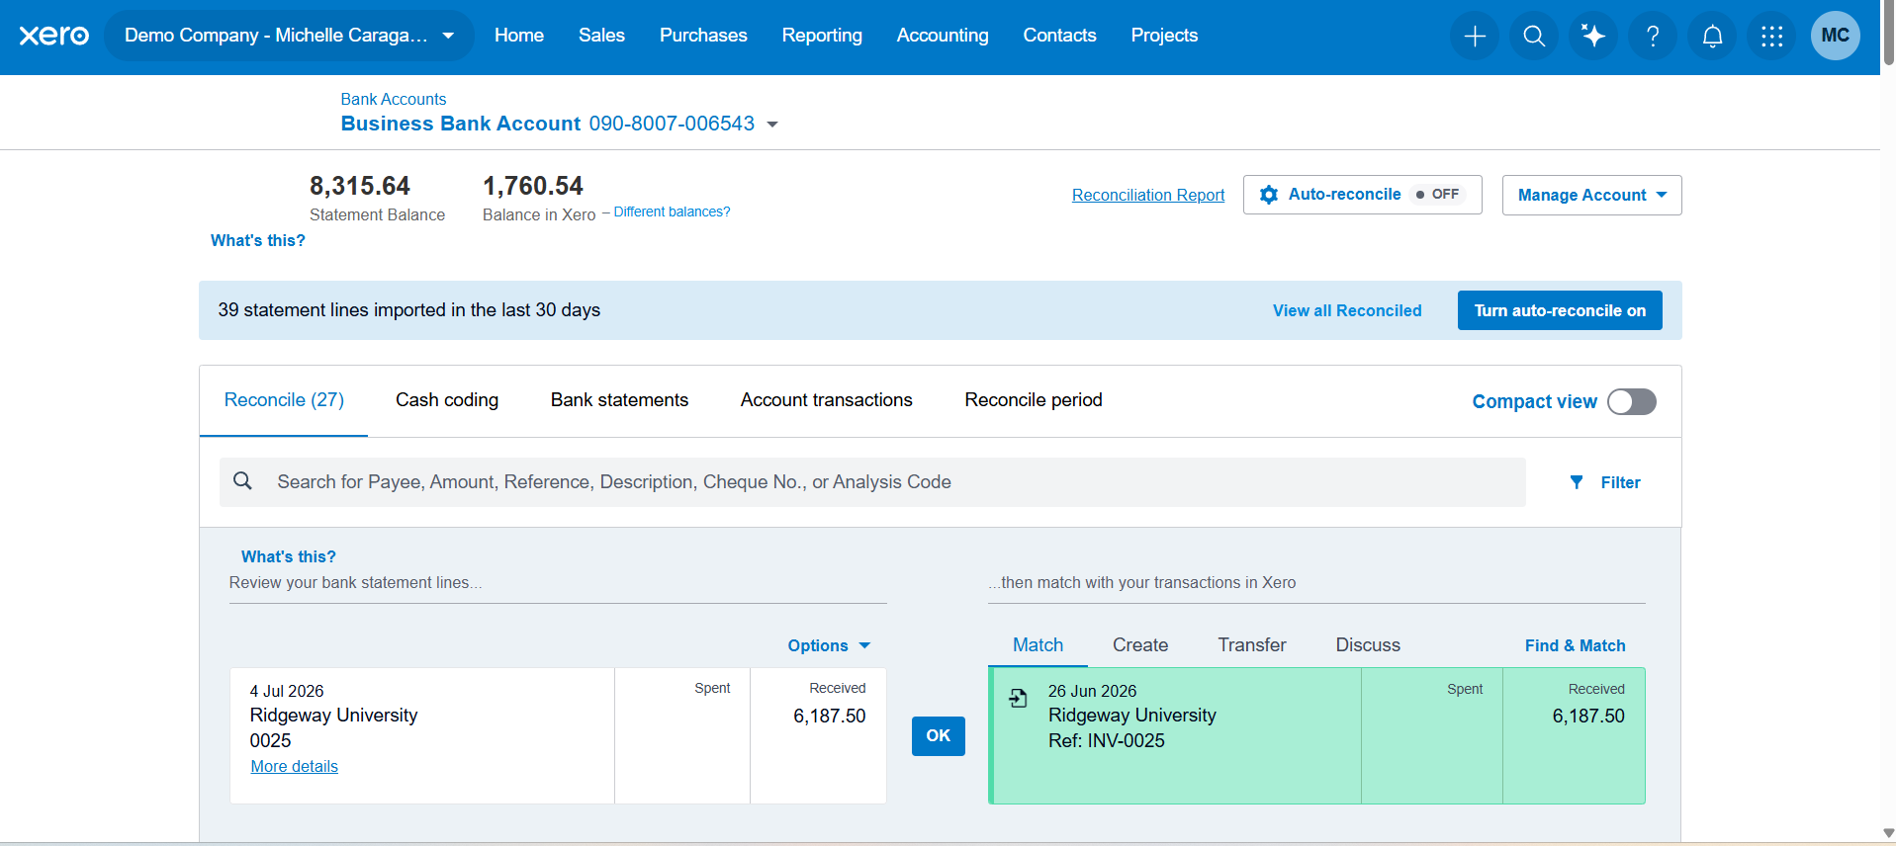Toggle the Compact view switch
Viewport: 1896px width, 846px height.
tap(1631, 401)
